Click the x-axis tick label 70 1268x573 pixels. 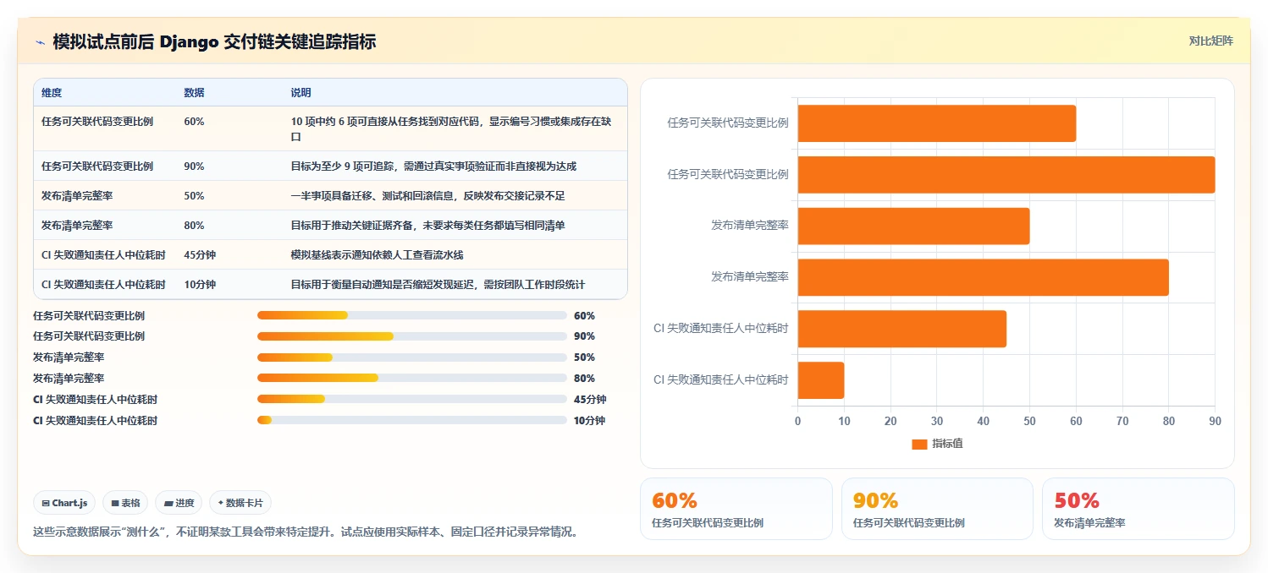pyautogui.click(x=1122, y=421)
